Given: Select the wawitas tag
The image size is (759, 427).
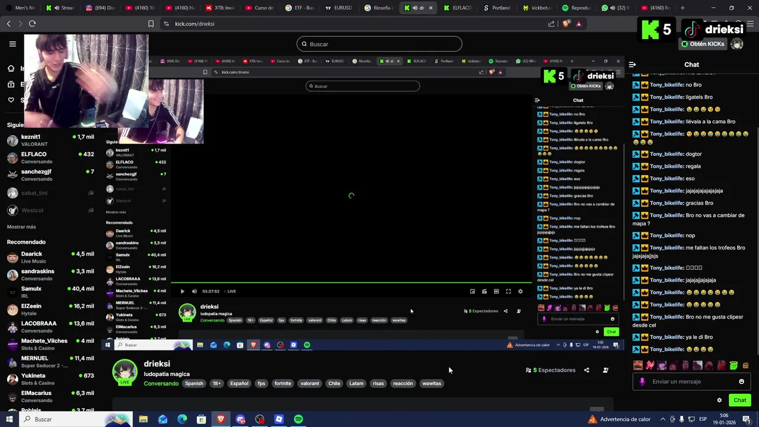Looking at the screenshot, I should (432, 383).
